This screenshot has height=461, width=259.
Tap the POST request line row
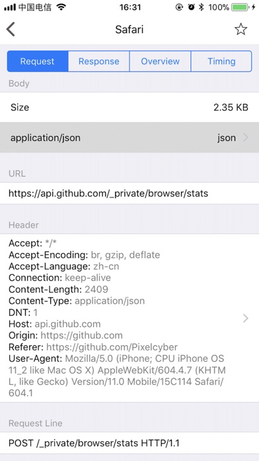(129, 442)
